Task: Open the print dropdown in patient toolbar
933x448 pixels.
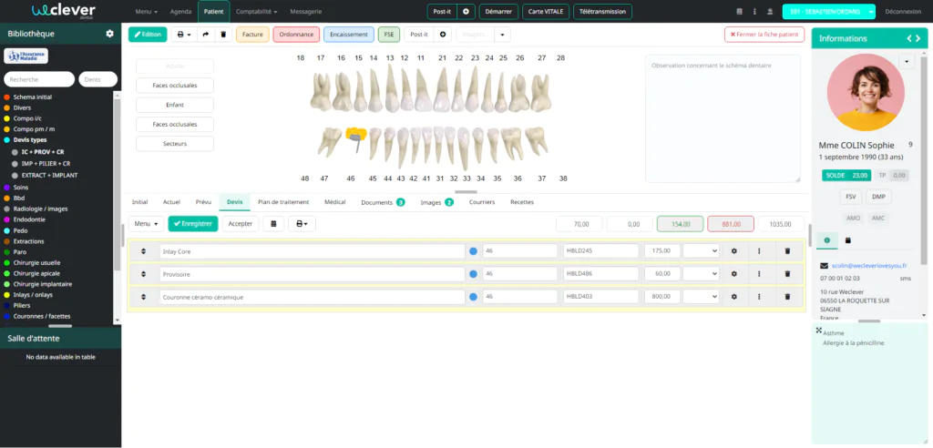Action: pyautogui.click(x=184, y=35)
